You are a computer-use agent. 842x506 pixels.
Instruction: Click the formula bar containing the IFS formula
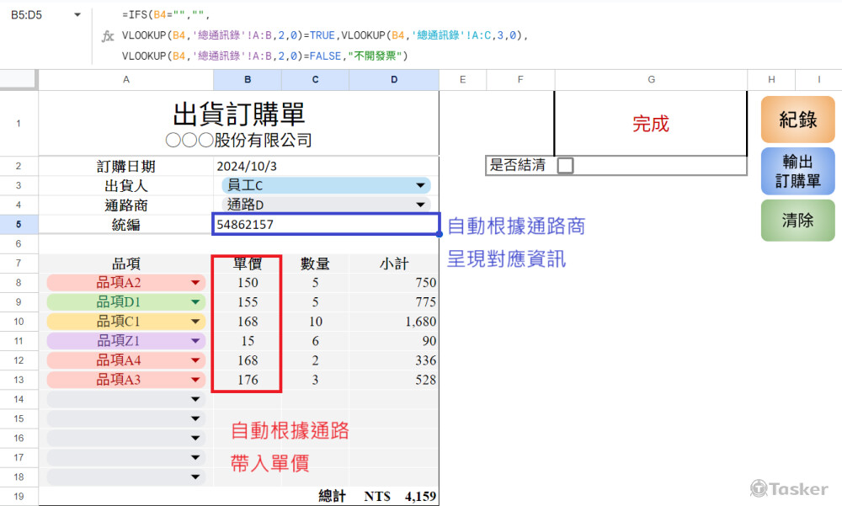coord(337,37)
